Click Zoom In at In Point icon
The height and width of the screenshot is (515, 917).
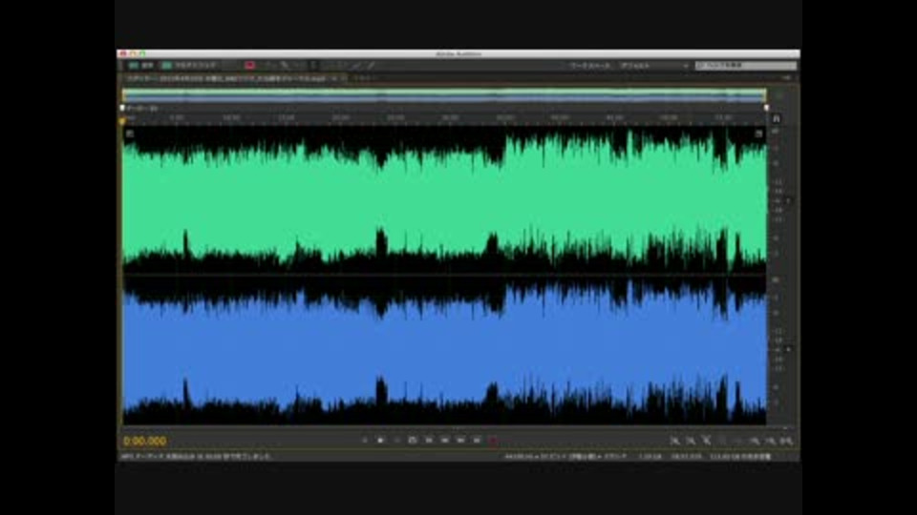[x=755, y=441]
